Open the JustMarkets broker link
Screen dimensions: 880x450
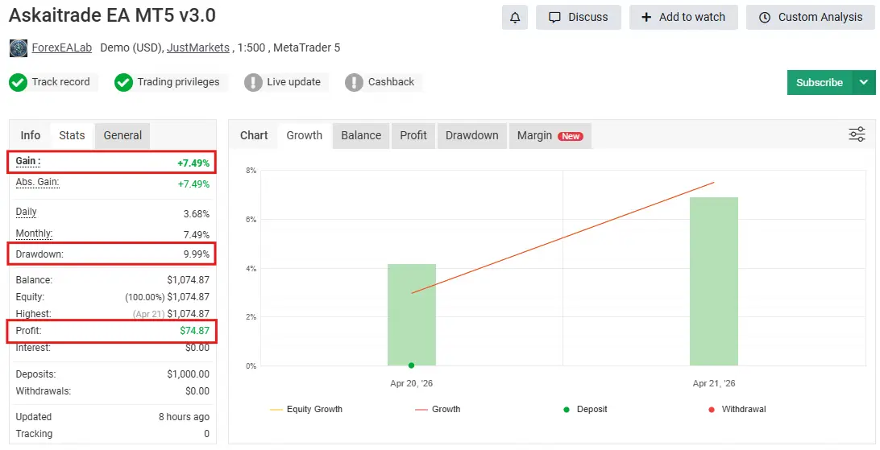coord(197,48)
